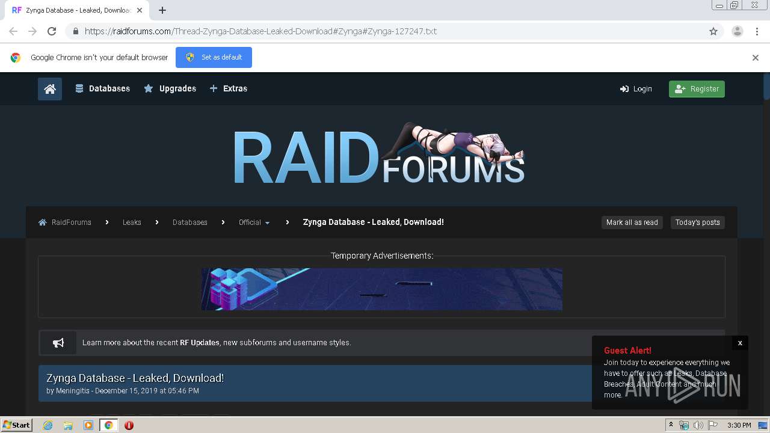Open Chrome profile avatar menu
This screenshot has width=770, height=433.
(x=737, y=31)
